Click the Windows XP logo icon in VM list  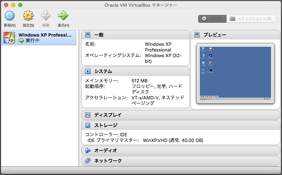(9, 38)
